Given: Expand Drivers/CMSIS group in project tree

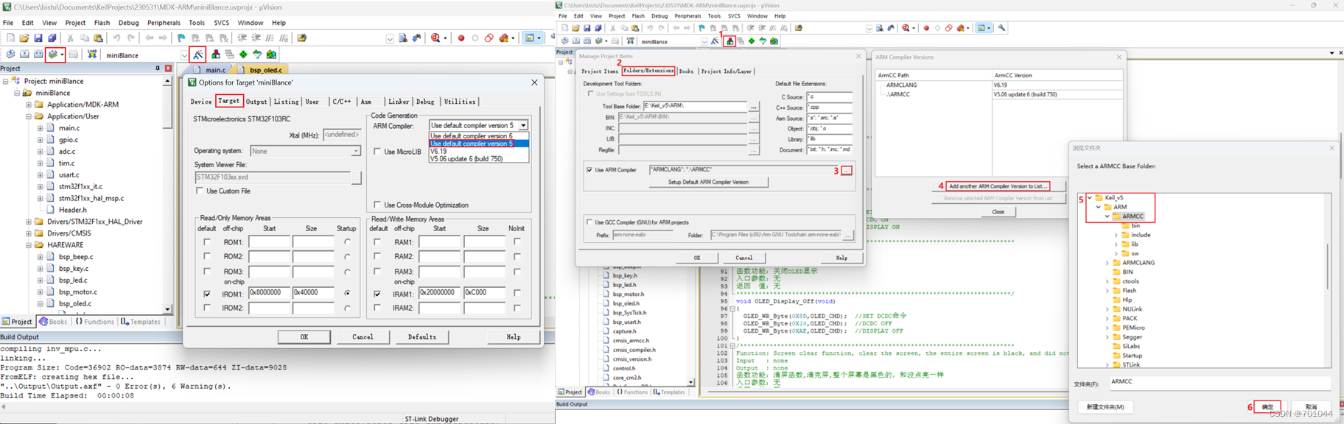Looking at the screenshot, I should click(29, 233).
